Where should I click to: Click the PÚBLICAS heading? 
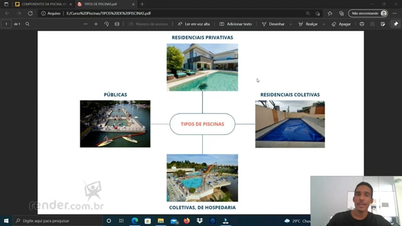[116, 95]
